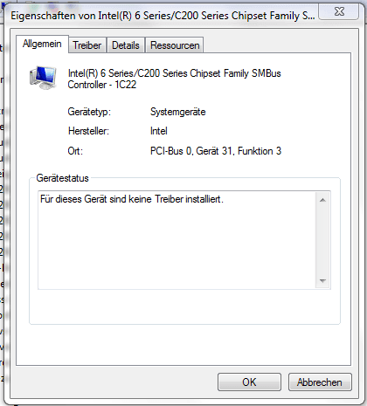Click the Systemgeräte value text
367x406 pixels.
point(178,112)
